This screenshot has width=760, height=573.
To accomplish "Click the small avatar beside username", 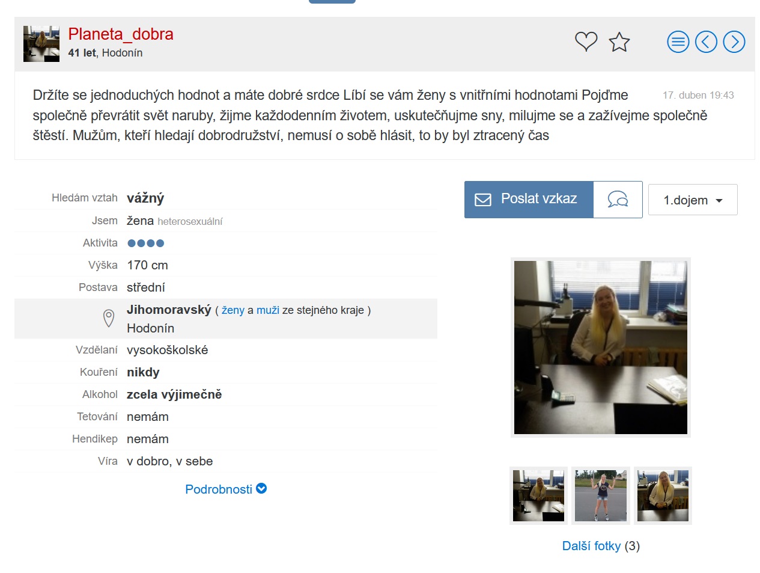I will pos(41,44).
